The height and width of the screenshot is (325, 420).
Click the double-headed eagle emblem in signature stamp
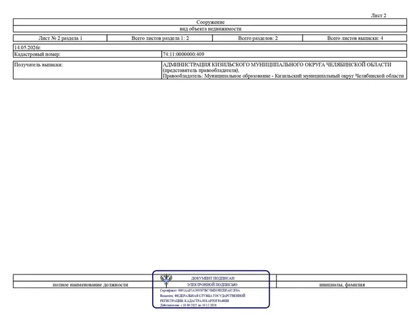pyautogui.click(x=166, y=280)
